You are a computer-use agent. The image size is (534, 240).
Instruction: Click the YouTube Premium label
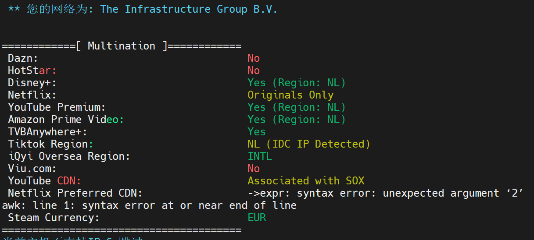point(57,107)
